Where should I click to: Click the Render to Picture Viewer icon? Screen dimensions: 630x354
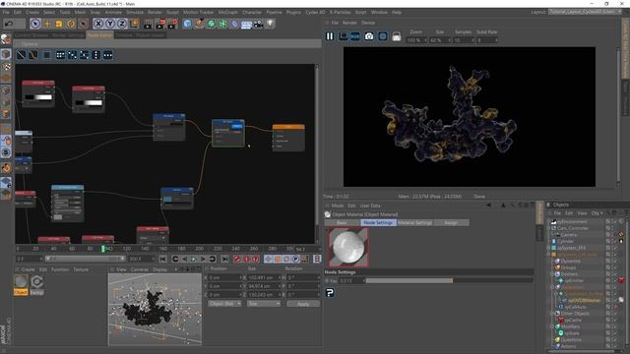click(x=160, y=24)
